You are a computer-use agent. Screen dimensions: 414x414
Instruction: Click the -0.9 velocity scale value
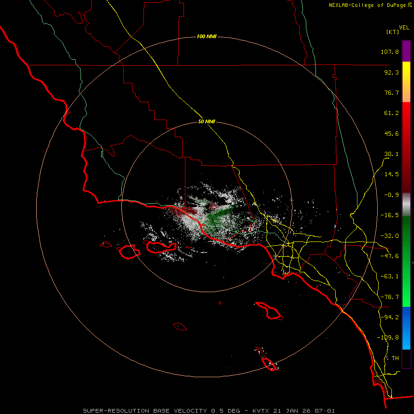[x=391, y=195]
